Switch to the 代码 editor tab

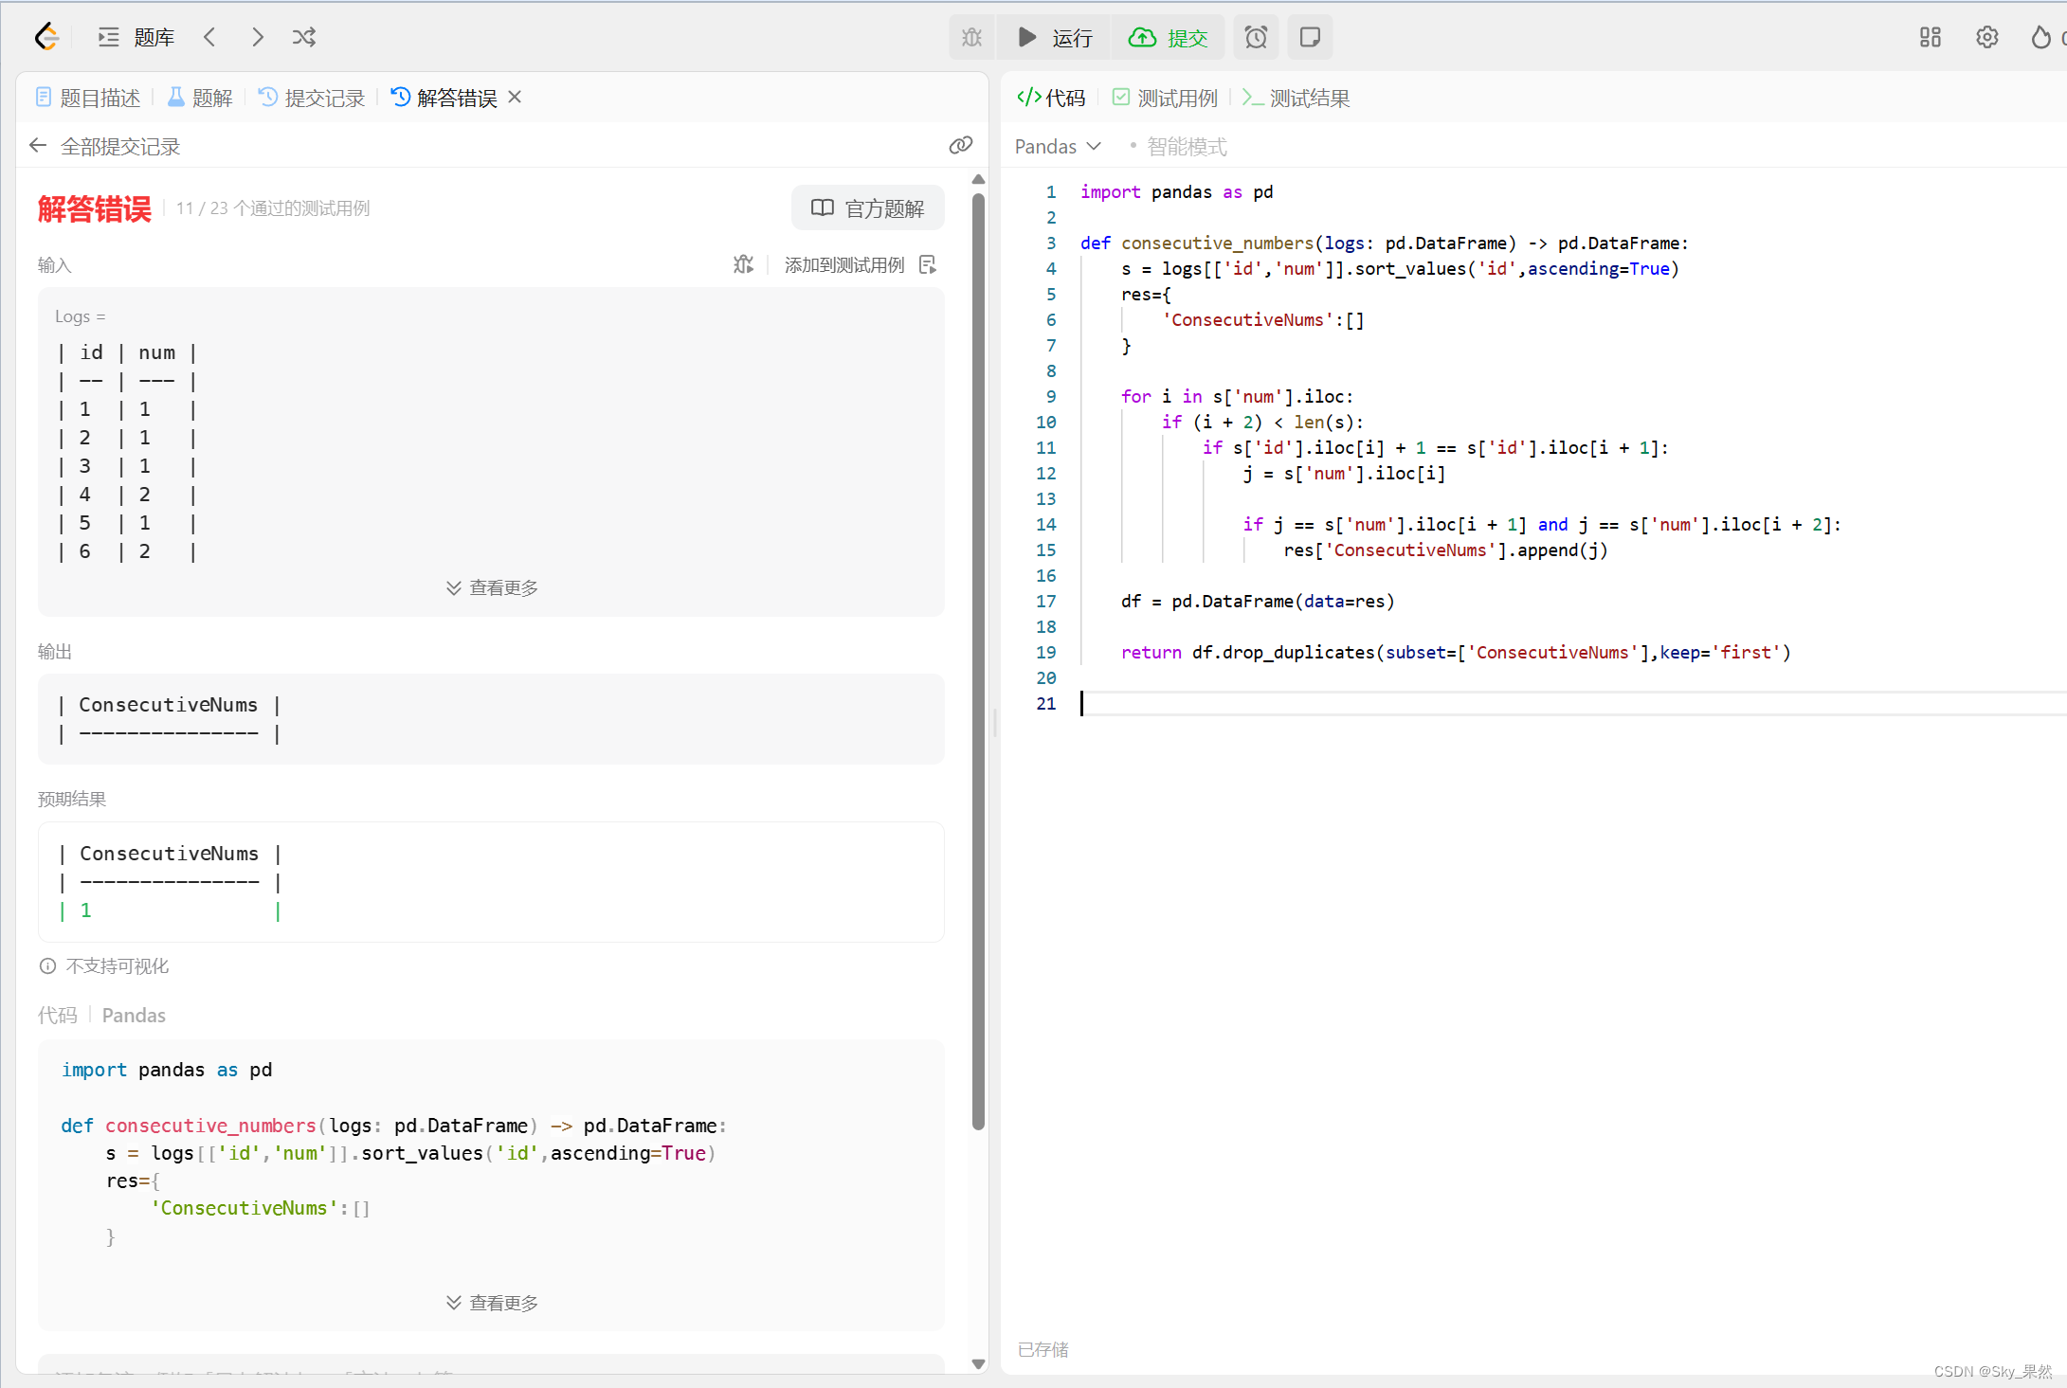point(1051,98)
